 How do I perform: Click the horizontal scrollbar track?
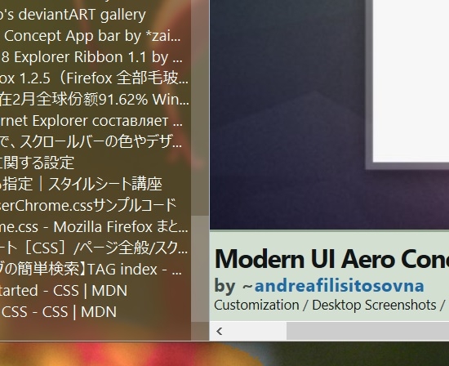click(x=367, y=331)
